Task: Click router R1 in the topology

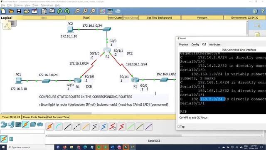Action: coord(78,80)
